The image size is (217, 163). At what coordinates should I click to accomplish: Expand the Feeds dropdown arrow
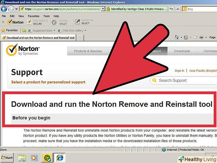(x=190, y=37)
